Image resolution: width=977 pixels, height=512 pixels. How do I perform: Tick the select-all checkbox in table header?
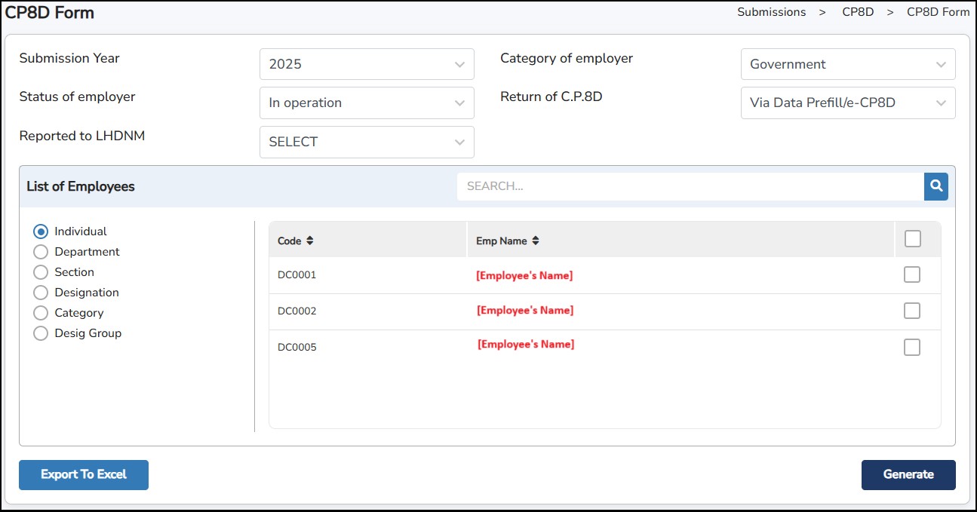[x=912, y=239]
